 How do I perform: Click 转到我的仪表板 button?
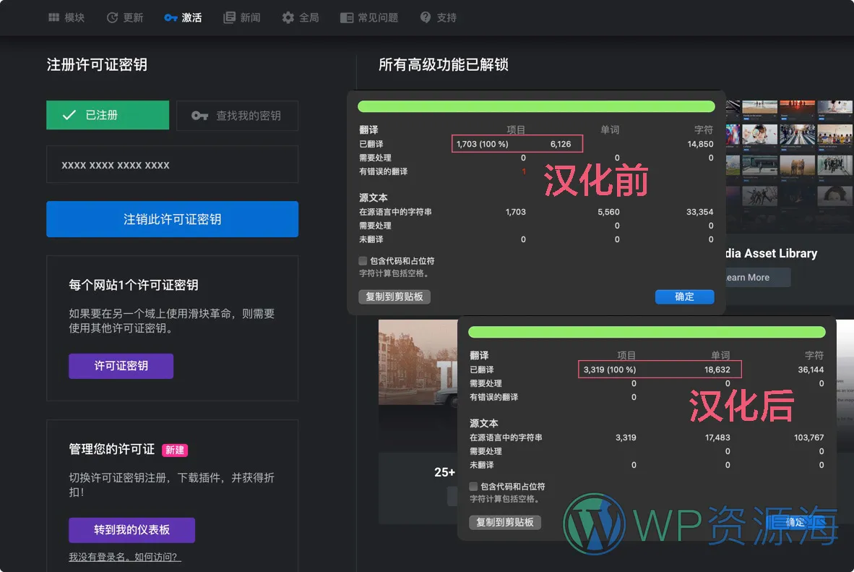pos(131,530)
